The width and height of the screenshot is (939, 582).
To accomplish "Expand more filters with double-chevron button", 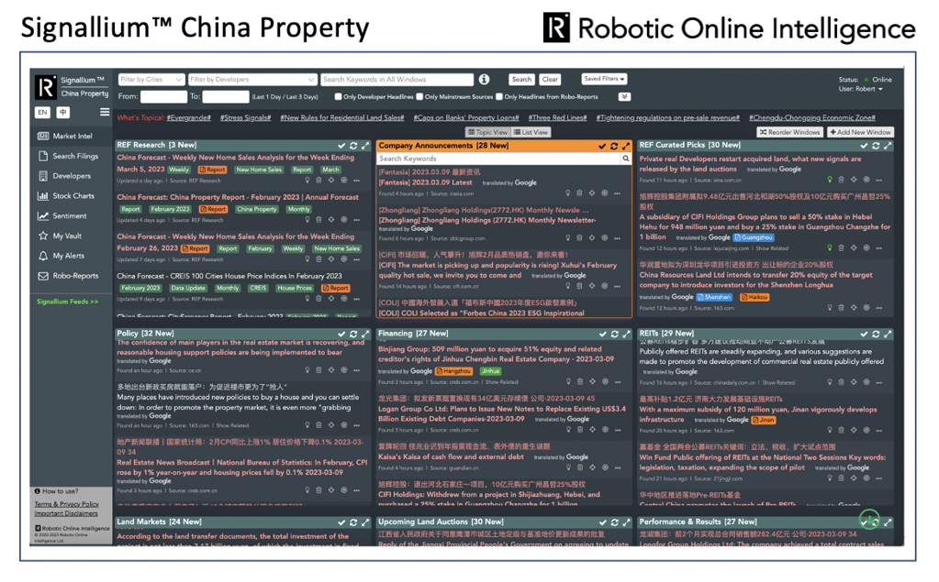I will pyautogui.click(x=624, y=96).
